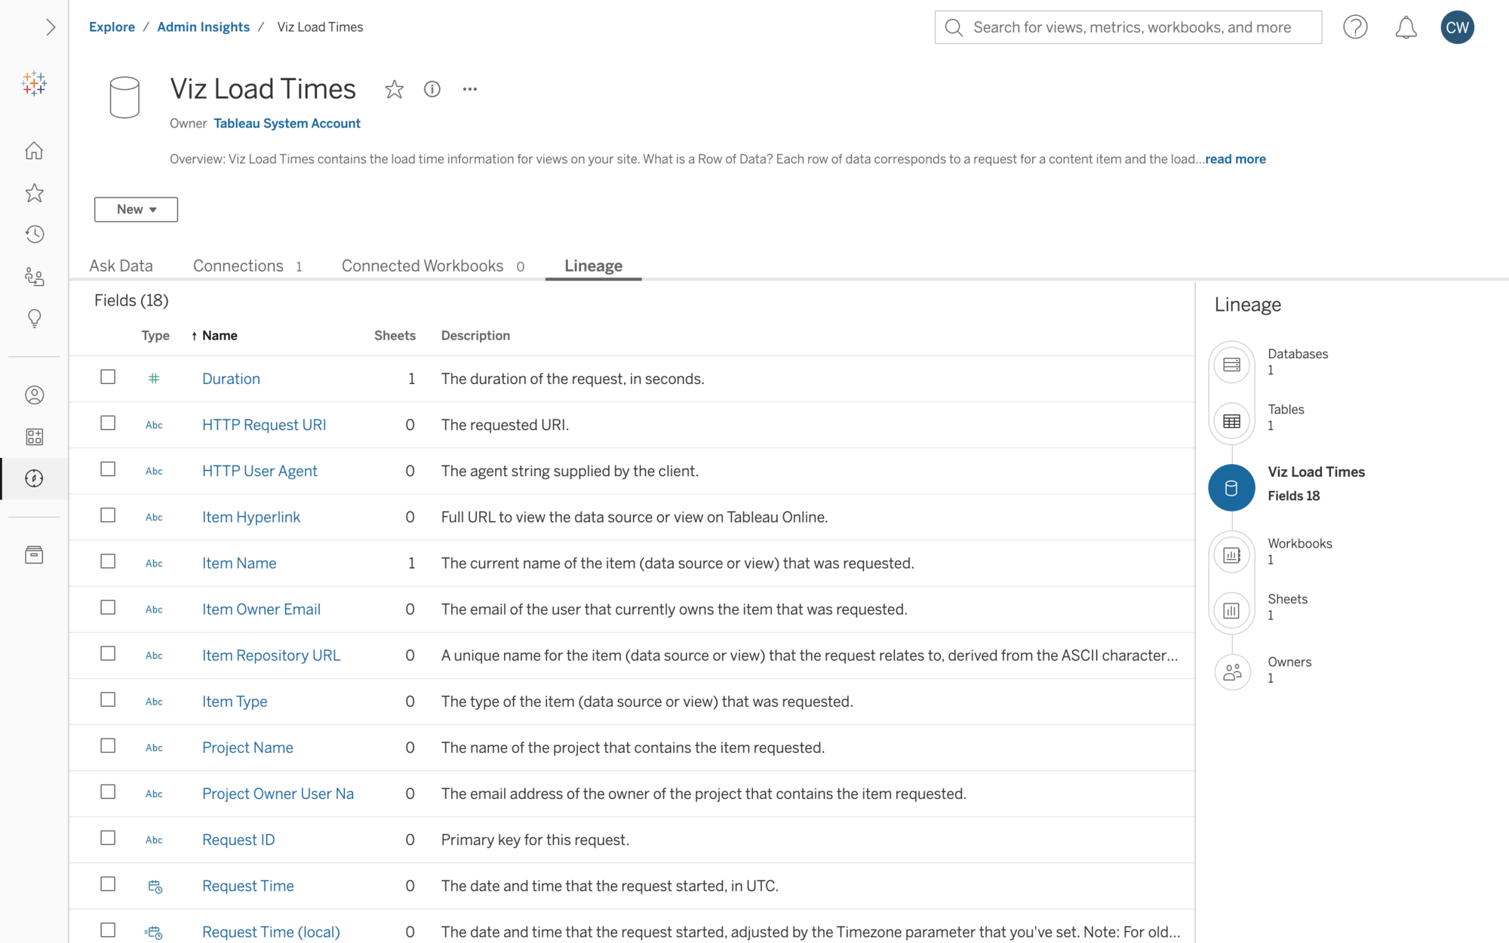Check the HTTP User Agent checkbox

pos(108,468)
